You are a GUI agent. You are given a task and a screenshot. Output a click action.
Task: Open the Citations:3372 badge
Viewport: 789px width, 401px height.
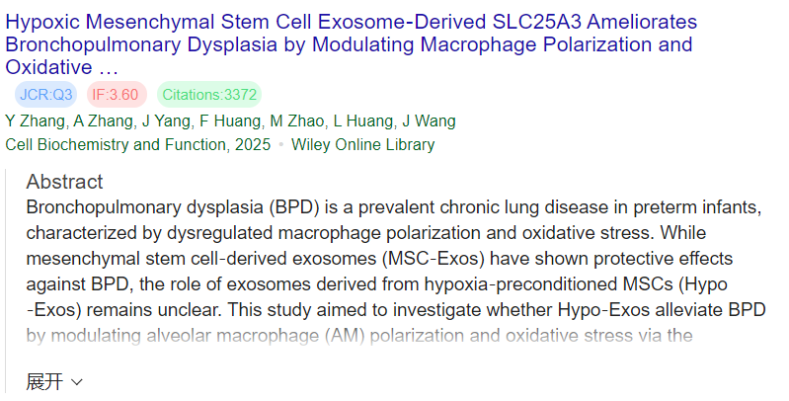pyautogui.click(x=209, y=95)
